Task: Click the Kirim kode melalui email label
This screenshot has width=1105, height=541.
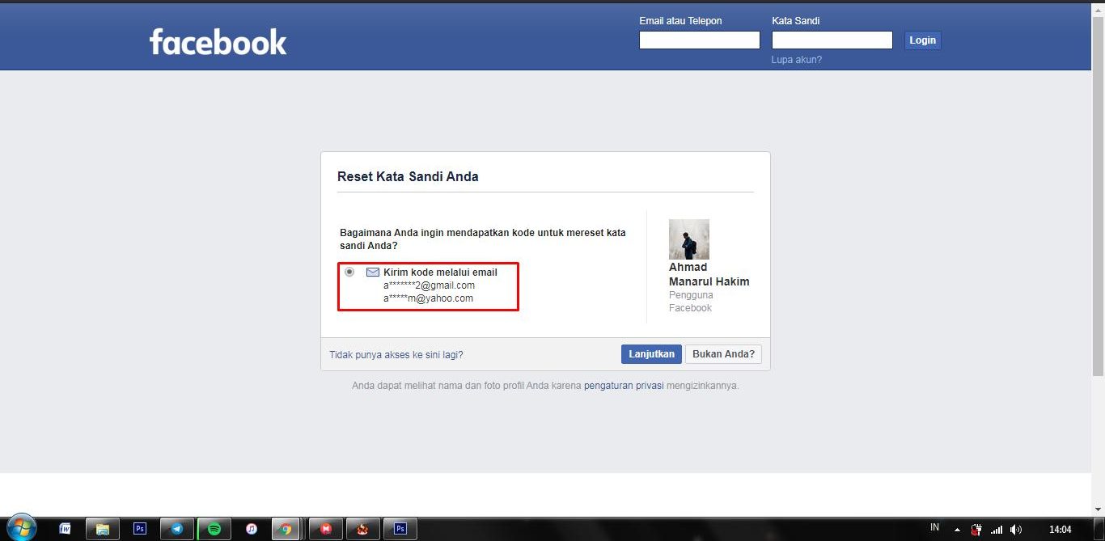Action: 440,273
